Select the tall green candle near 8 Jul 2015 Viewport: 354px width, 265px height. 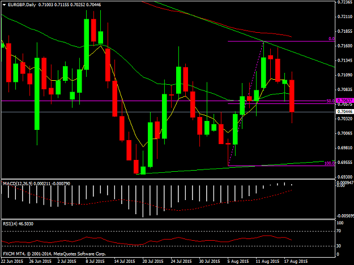point(87,44)
